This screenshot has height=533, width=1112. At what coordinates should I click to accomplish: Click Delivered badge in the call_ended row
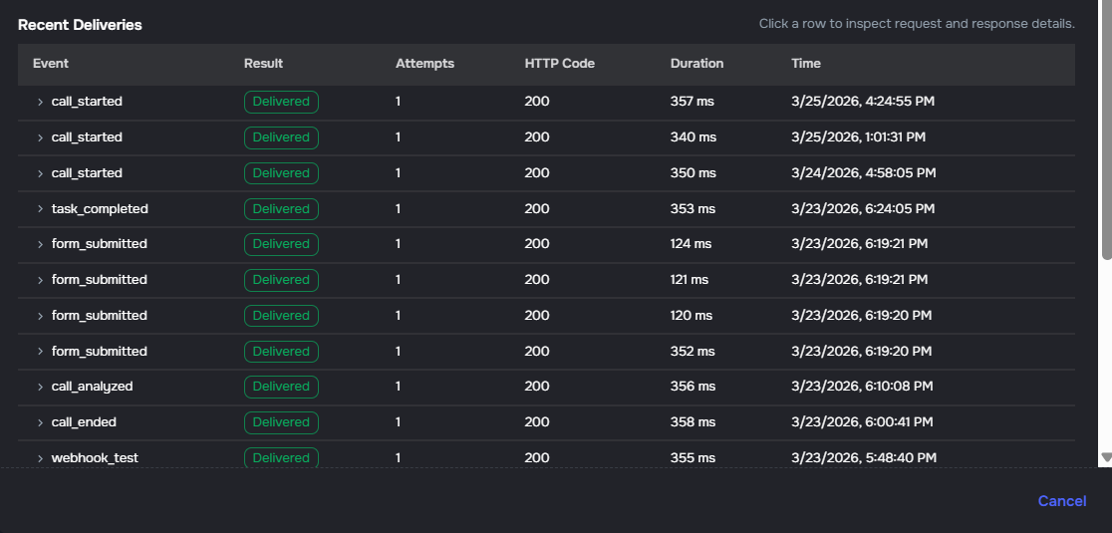pyautogui.click(x=281, y=422)
